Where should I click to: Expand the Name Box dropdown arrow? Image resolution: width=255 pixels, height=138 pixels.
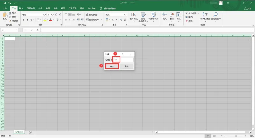coord(16,30)
